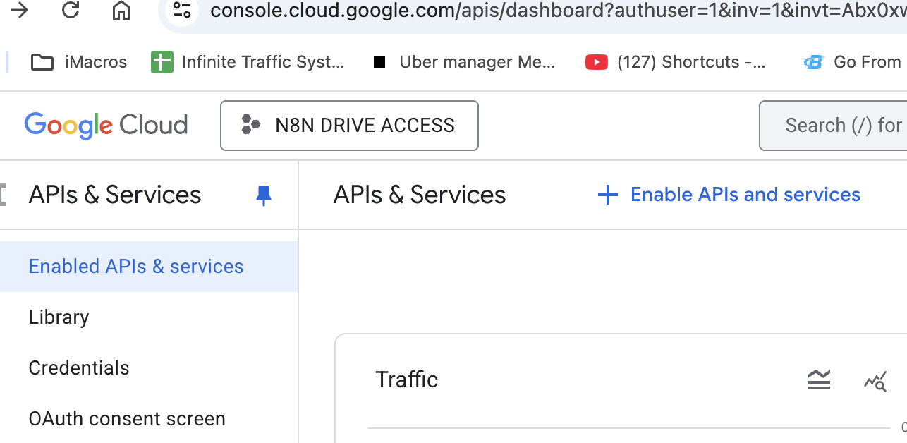Open the iMacros bookmark folder
Screen dimensions: 907x443
[x=79, y=62]
